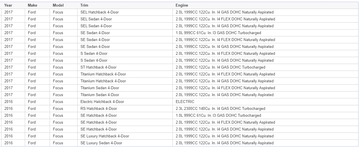Select the ELECTRIC engine cell
Screen dimensions: 360x148
tap(265, 102)
